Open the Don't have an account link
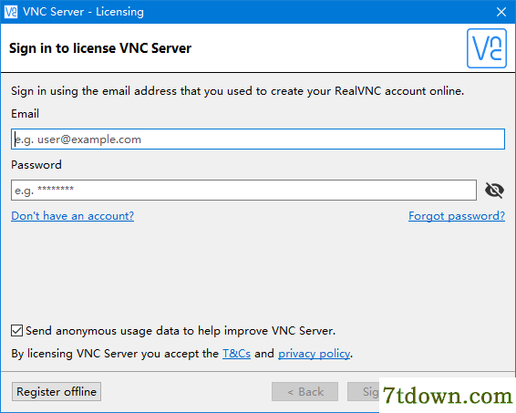Viewport: 516px width, 413px height. click(72, 216)
